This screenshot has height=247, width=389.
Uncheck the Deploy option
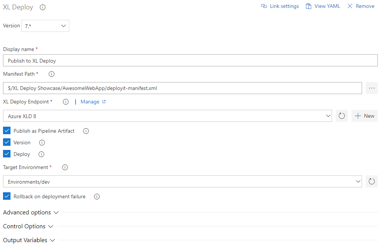click(6, 154)
